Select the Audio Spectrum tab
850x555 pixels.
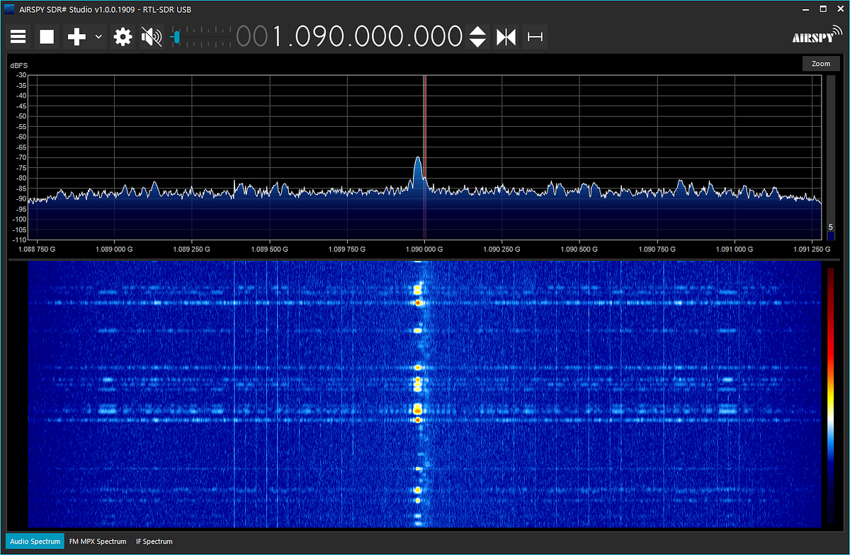[x=34, y=541]
